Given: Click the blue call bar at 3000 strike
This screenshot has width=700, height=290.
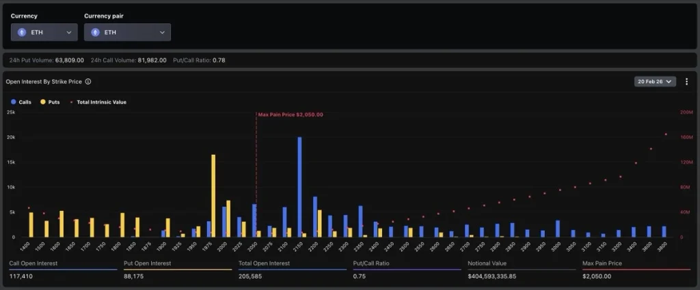Looking at the screenshot, I should pos(558,228).
